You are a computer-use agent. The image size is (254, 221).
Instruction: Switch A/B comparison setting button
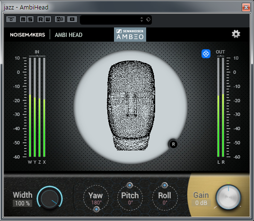(x=60, y=19)
